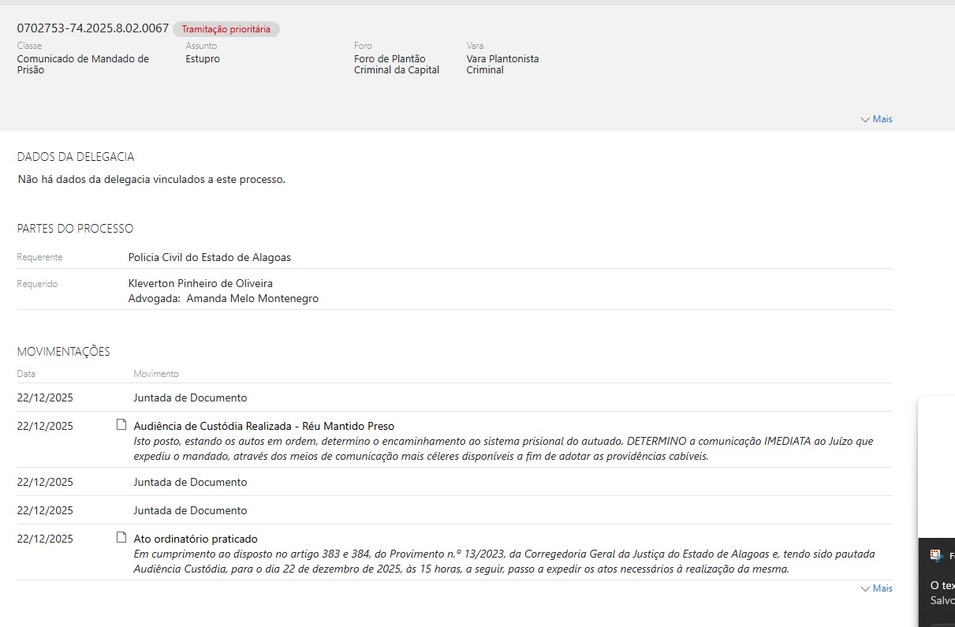Click lawyer name Amanda Melo Montenegro
This screenshot has height=627, width=955.
coord(252,299)
